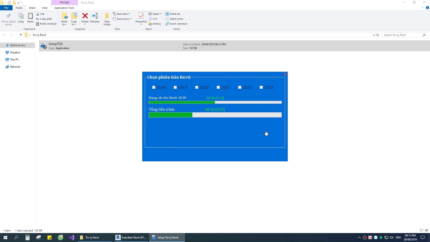Viewport: 430px width, 242px height.
Task: Open the File menu tab
Action: [x=6, y=8]
